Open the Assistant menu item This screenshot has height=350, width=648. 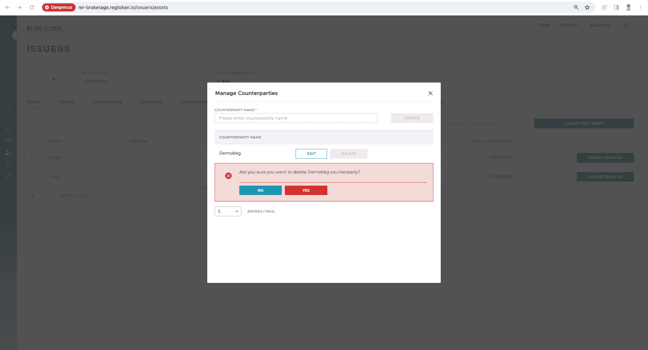(x=600, y=25)
